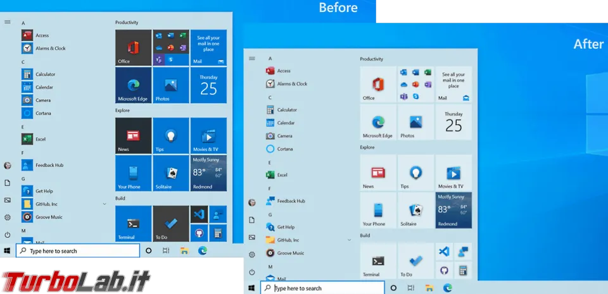Expand the hamburger menu in After start
The height and width of the screenshot is (294, 608).
pos(252,58)
